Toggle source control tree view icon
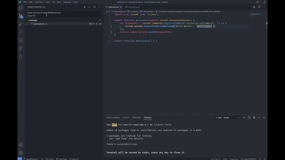 85,7
